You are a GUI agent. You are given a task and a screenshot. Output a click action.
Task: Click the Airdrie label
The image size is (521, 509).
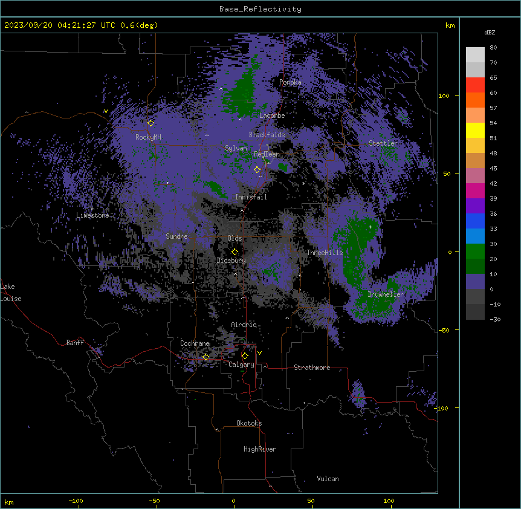[244, 325]
